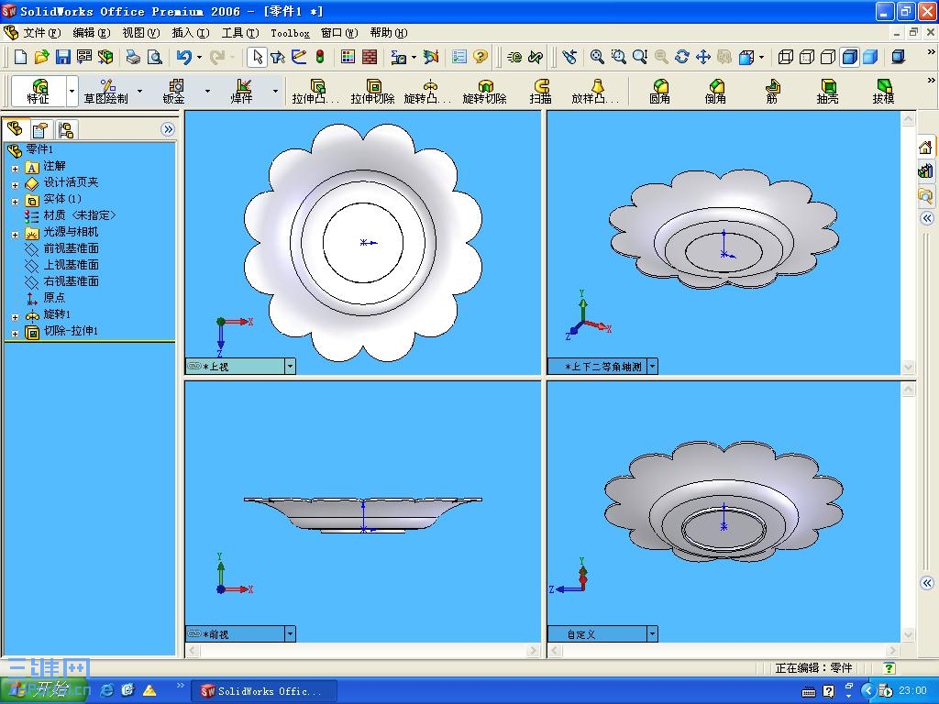Switch display to Shaded mode
This screenshot has width=939, height=704.
click(x=870, y=57)
